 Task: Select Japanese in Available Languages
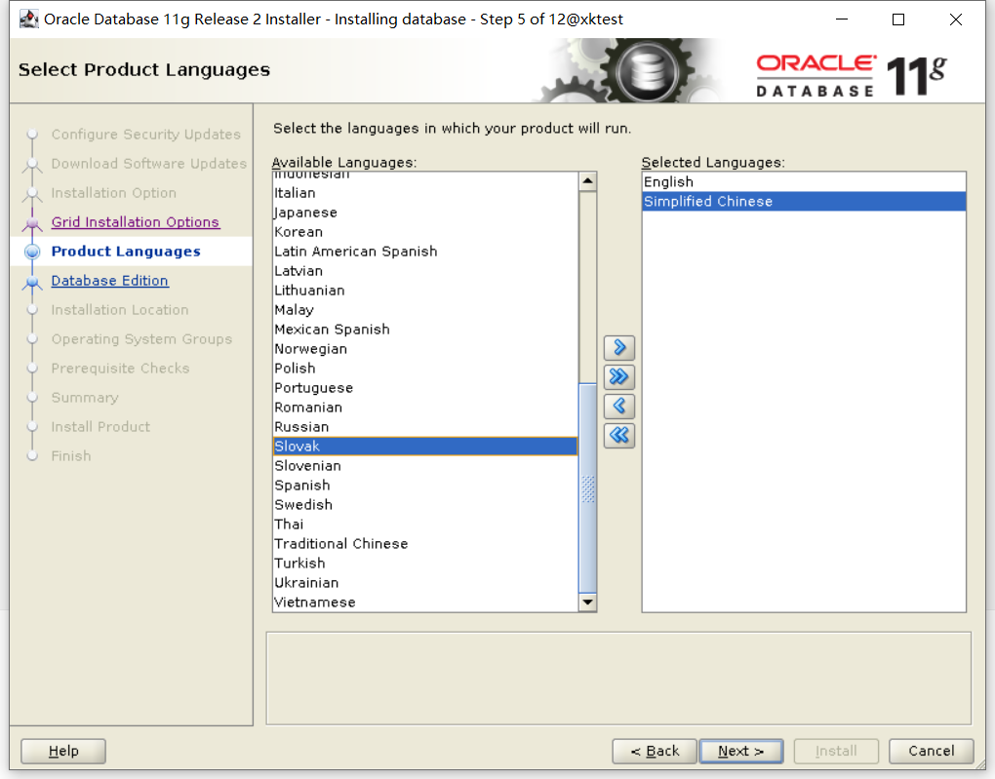click(425, 213)
